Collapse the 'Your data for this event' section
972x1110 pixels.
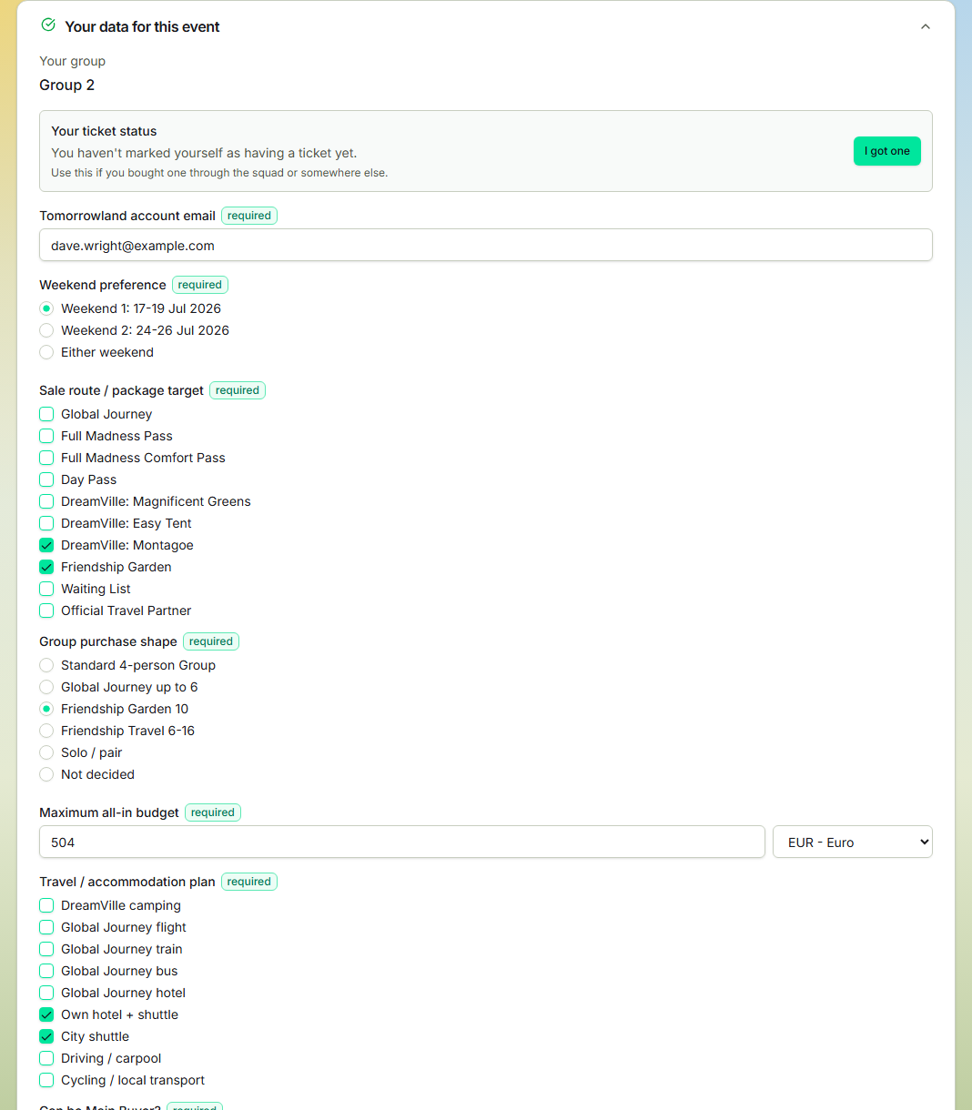pyautogui.click(x=926, y=26)
